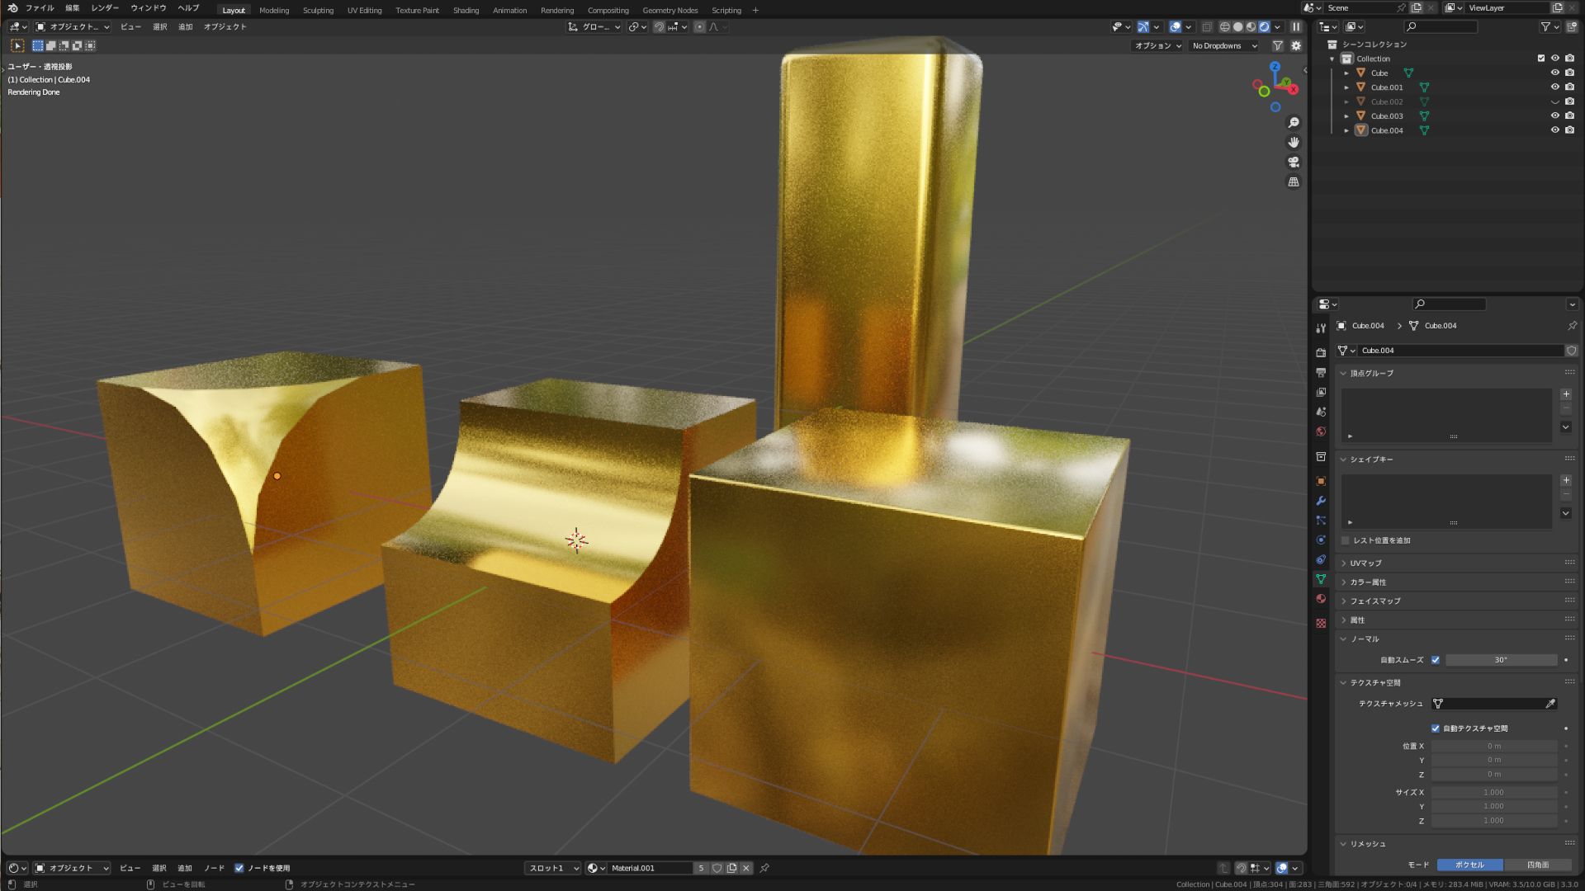Hide Cube.003 with eye icon
Screen dimensions: 1585x891
tap(1554, 116)
